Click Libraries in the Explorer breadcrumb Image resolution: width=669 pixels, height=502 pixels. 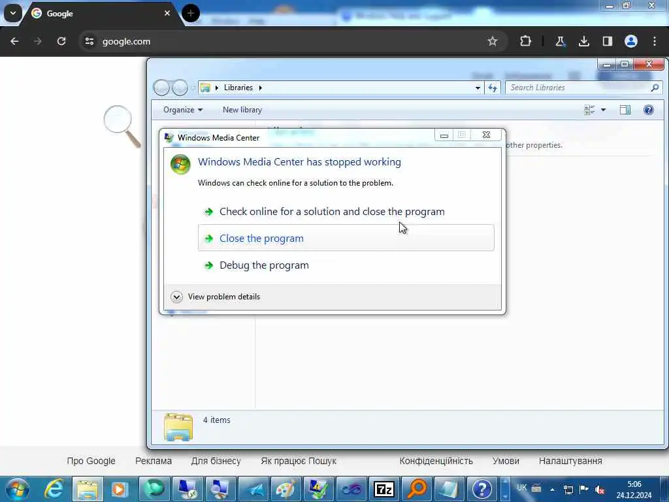click(x=238, y=88)
